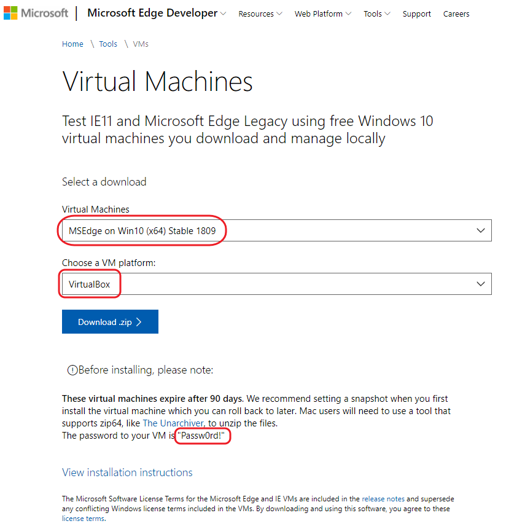
Task: Click the chevron on VM platform dropdown
Action: (481, 284)
